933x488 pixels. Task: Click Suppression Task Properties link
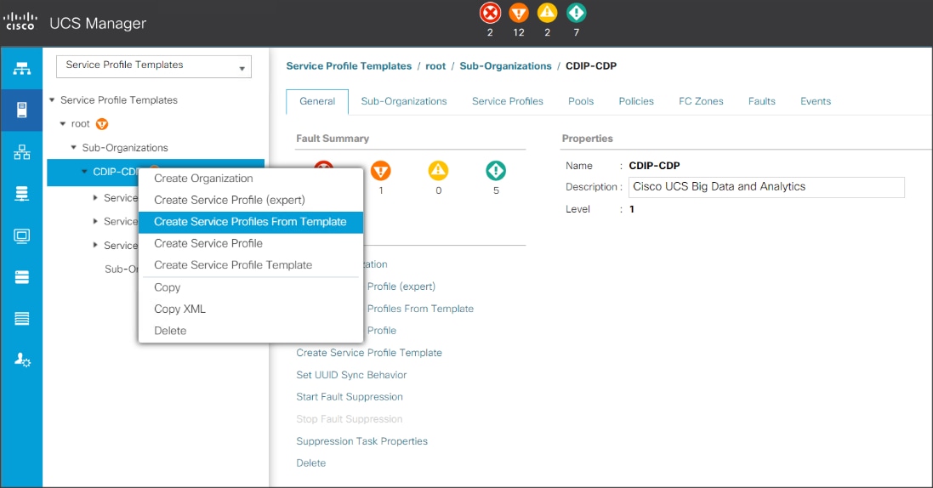(x=361, y=441)
